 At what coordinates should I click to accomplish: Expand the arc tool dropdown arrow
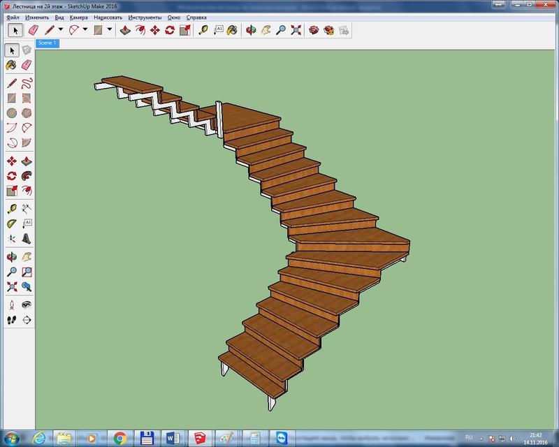click(x=85, y=30)
